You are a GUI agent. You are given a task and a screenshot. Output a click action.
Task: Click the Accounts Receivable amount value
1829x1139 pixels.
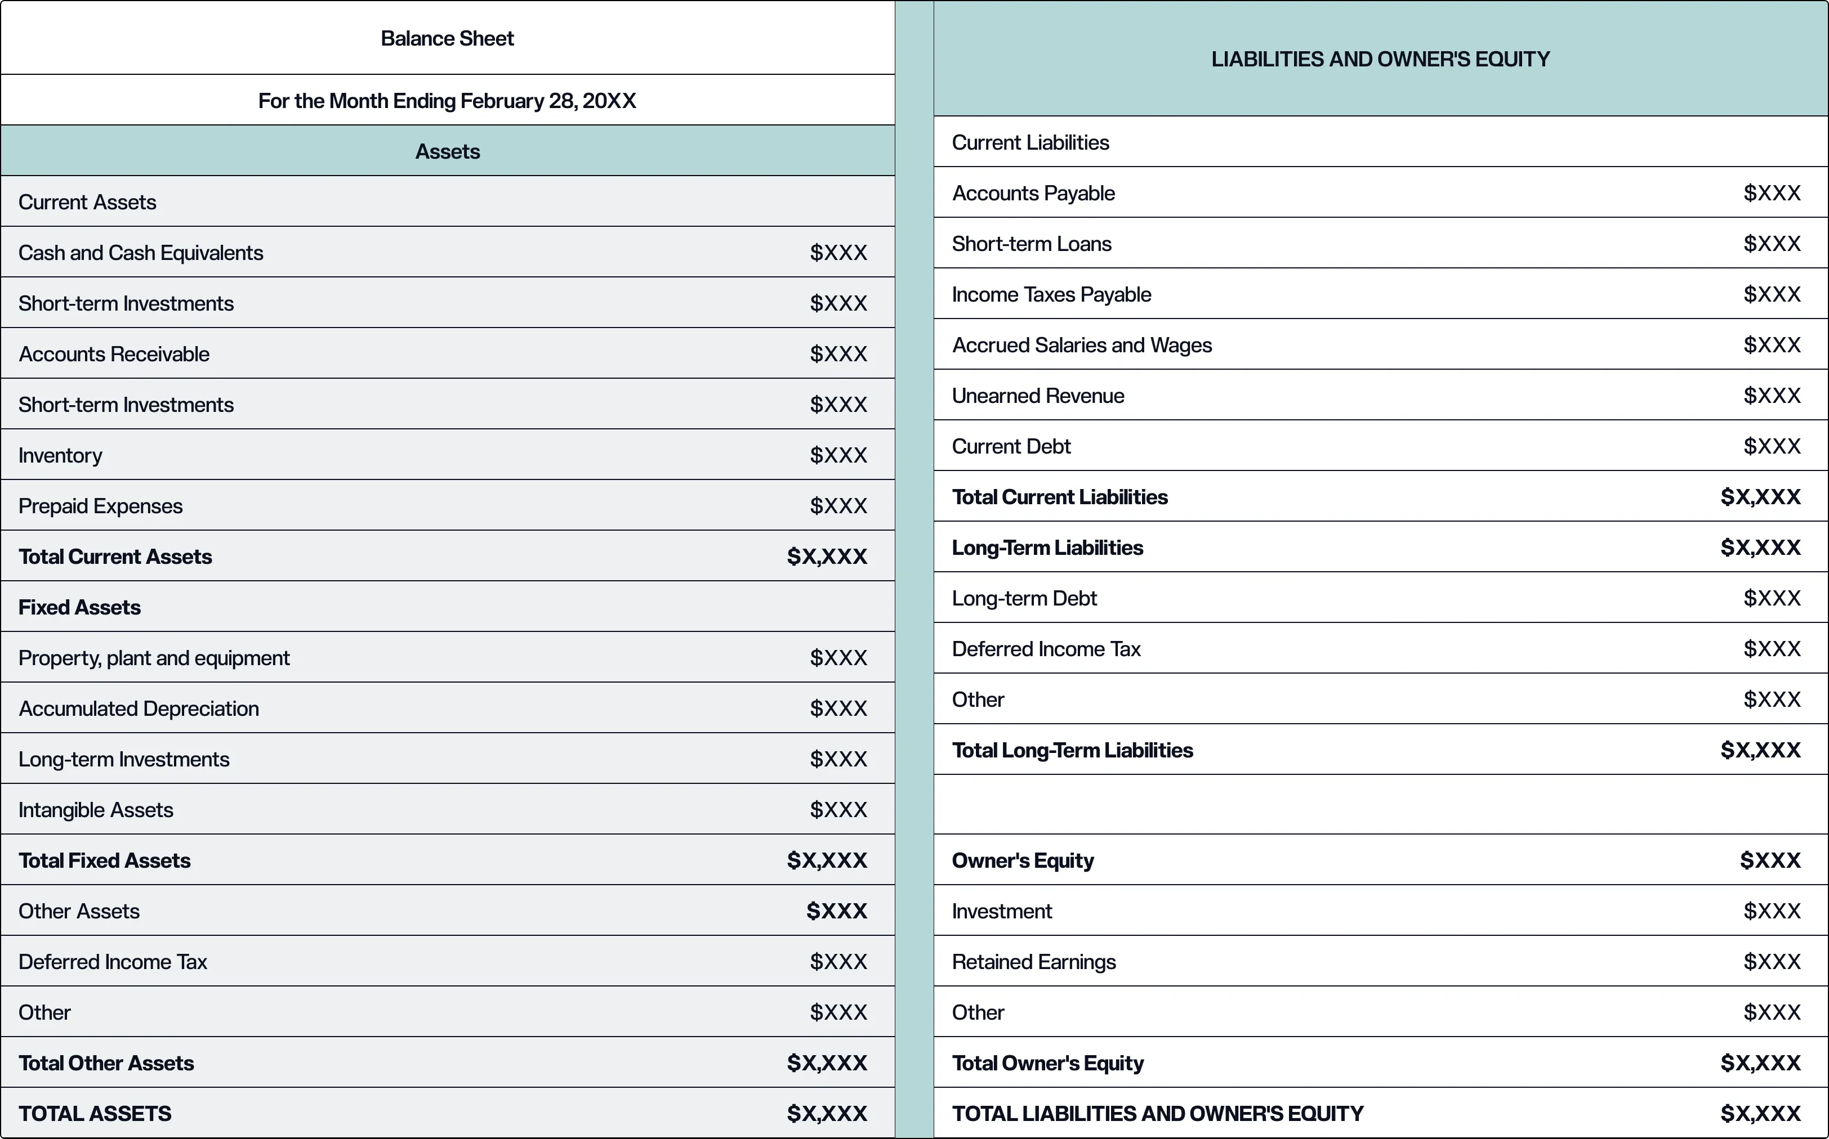click(x=838, y=354)
